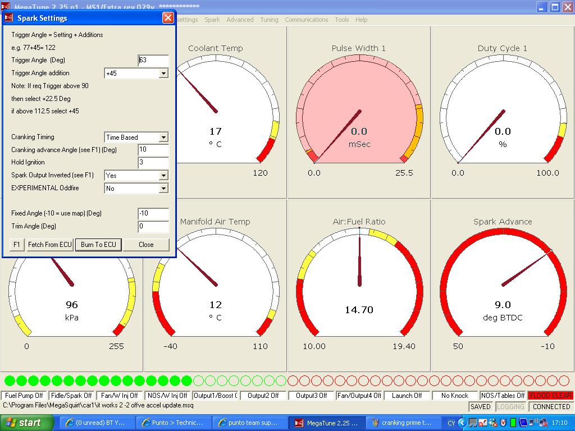Screen dimensions: 575x431
Task: Open the CY language indicator
Action: 451,423
